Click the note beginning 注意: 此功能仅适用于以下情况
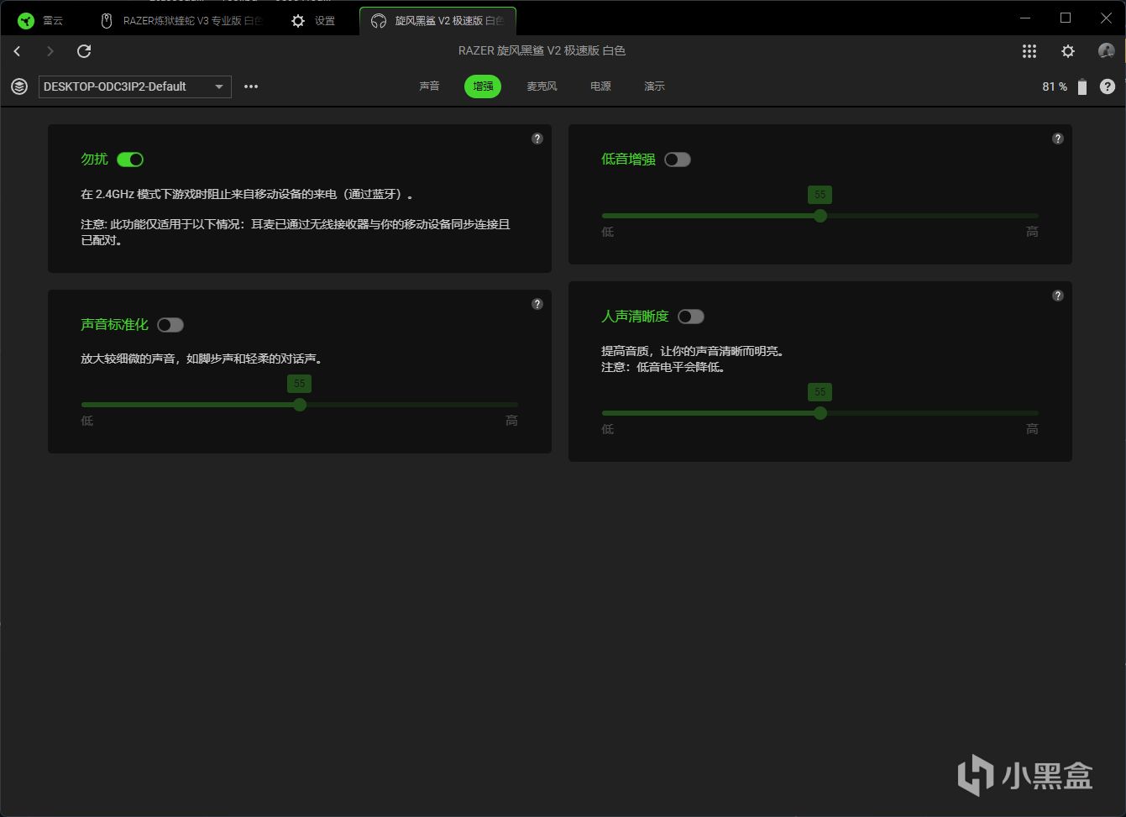Screen dimensions: 1126x817 [296, 233]
